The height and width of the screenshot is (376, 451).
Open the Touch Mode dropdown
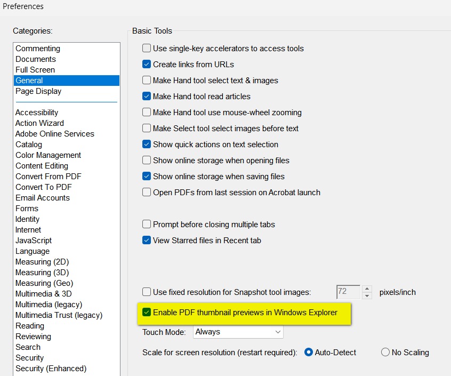(238, 332)
